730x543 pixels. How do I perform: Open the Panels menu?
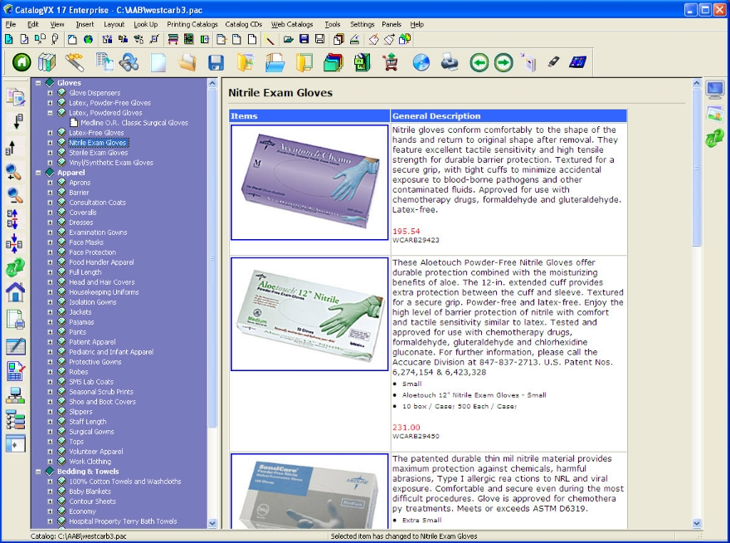coord(391,24)
